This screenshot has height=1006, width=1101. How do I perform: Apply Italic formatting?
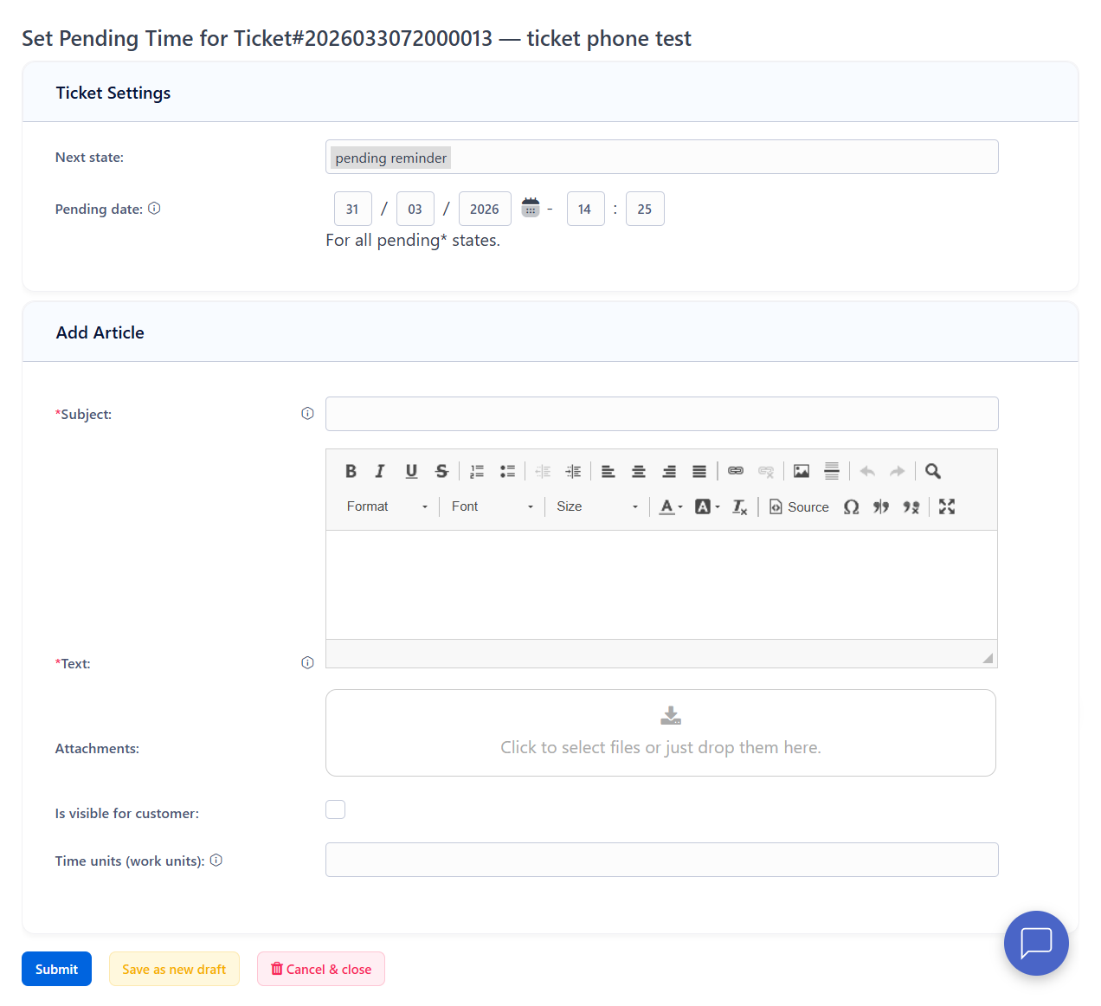tap(380, 471)
